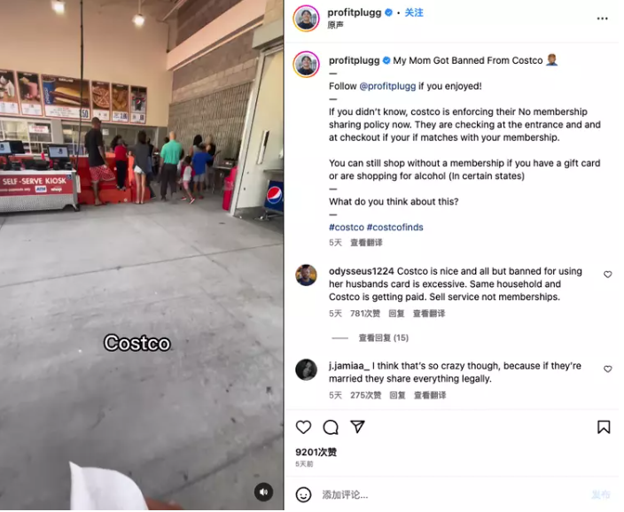
Task: Open @profitplugg mention link in caption
Action: (x=387, y=86)
